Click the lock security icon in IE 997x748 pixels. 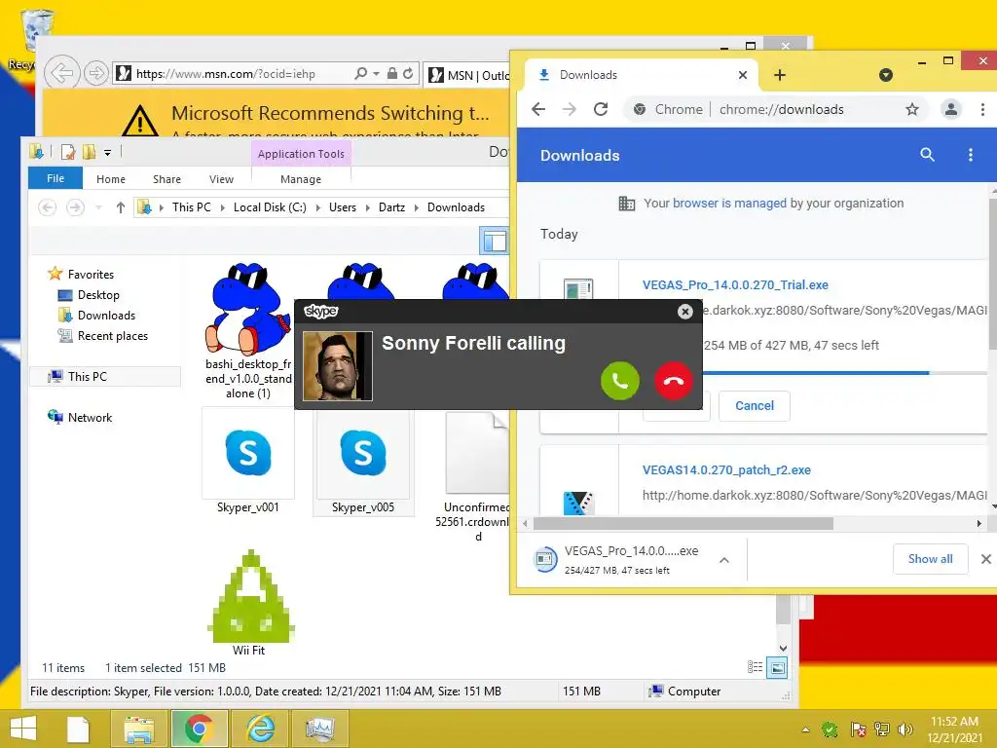click(x=392, y=74)
